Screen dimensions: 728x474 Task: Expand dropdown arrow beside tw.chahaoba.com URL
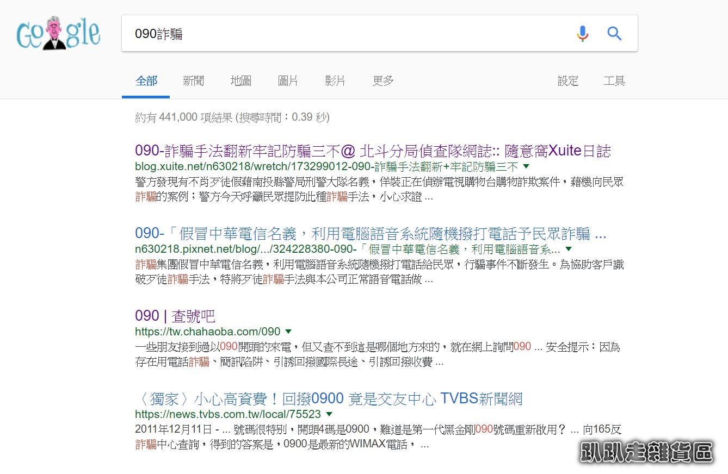tap(288, 332)
